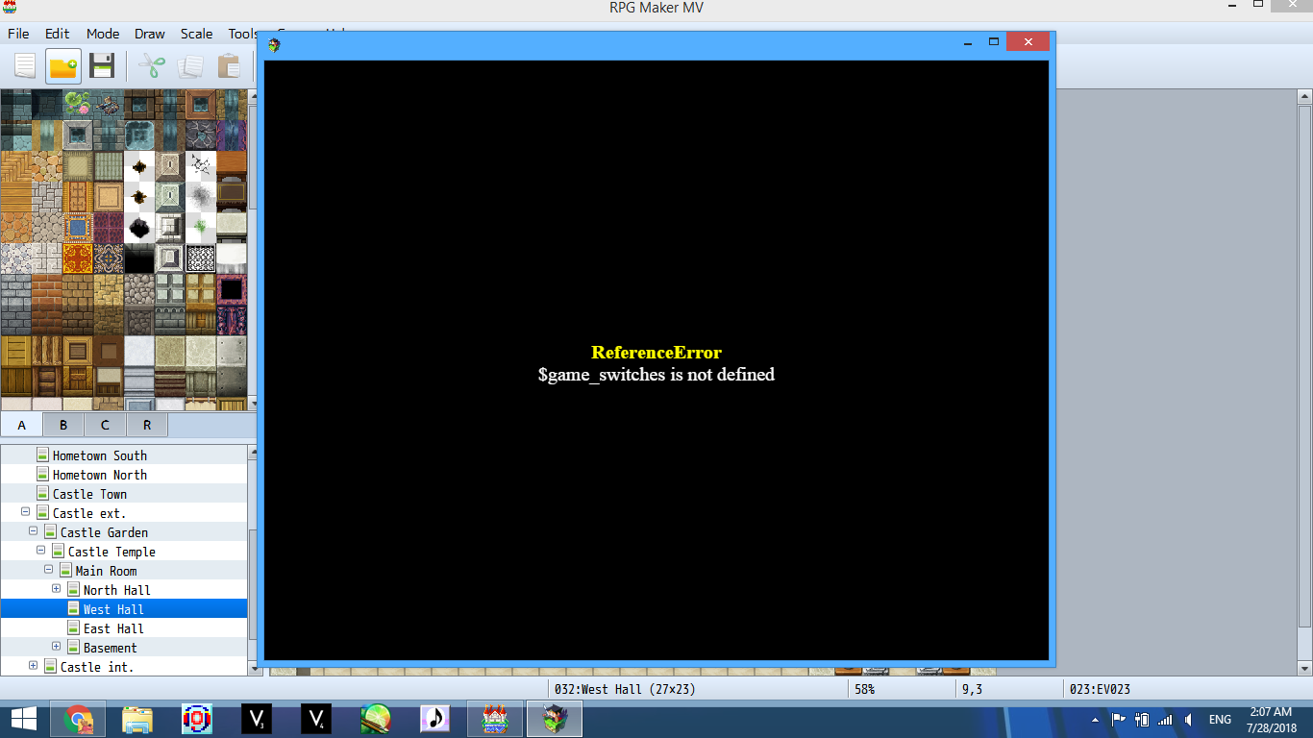Click the 032:West Hall status text
Viewport: 1313px width, 738px height.
[x=625, y=689]
